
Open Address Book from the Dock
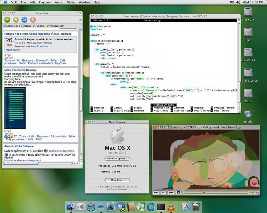coord(131,207)
